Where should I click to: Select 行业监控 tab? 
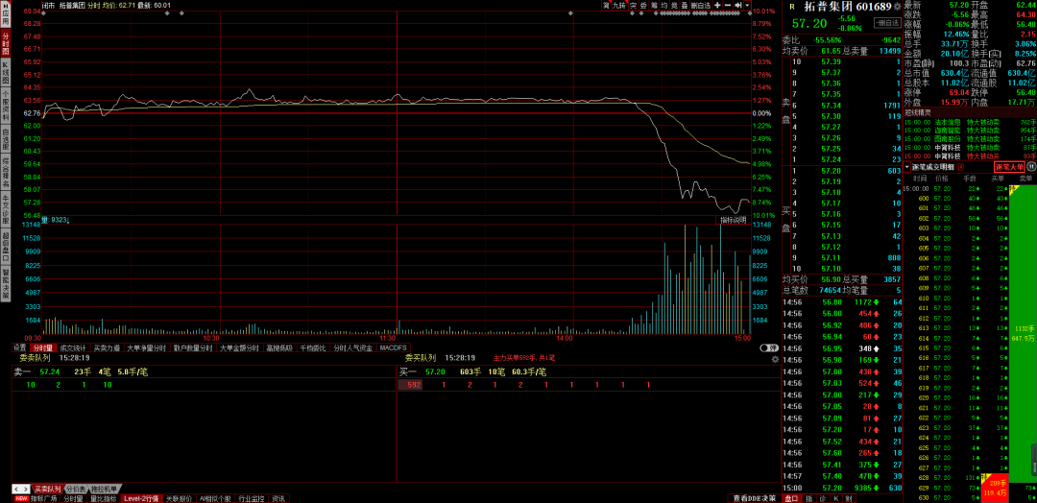[252, 498]
